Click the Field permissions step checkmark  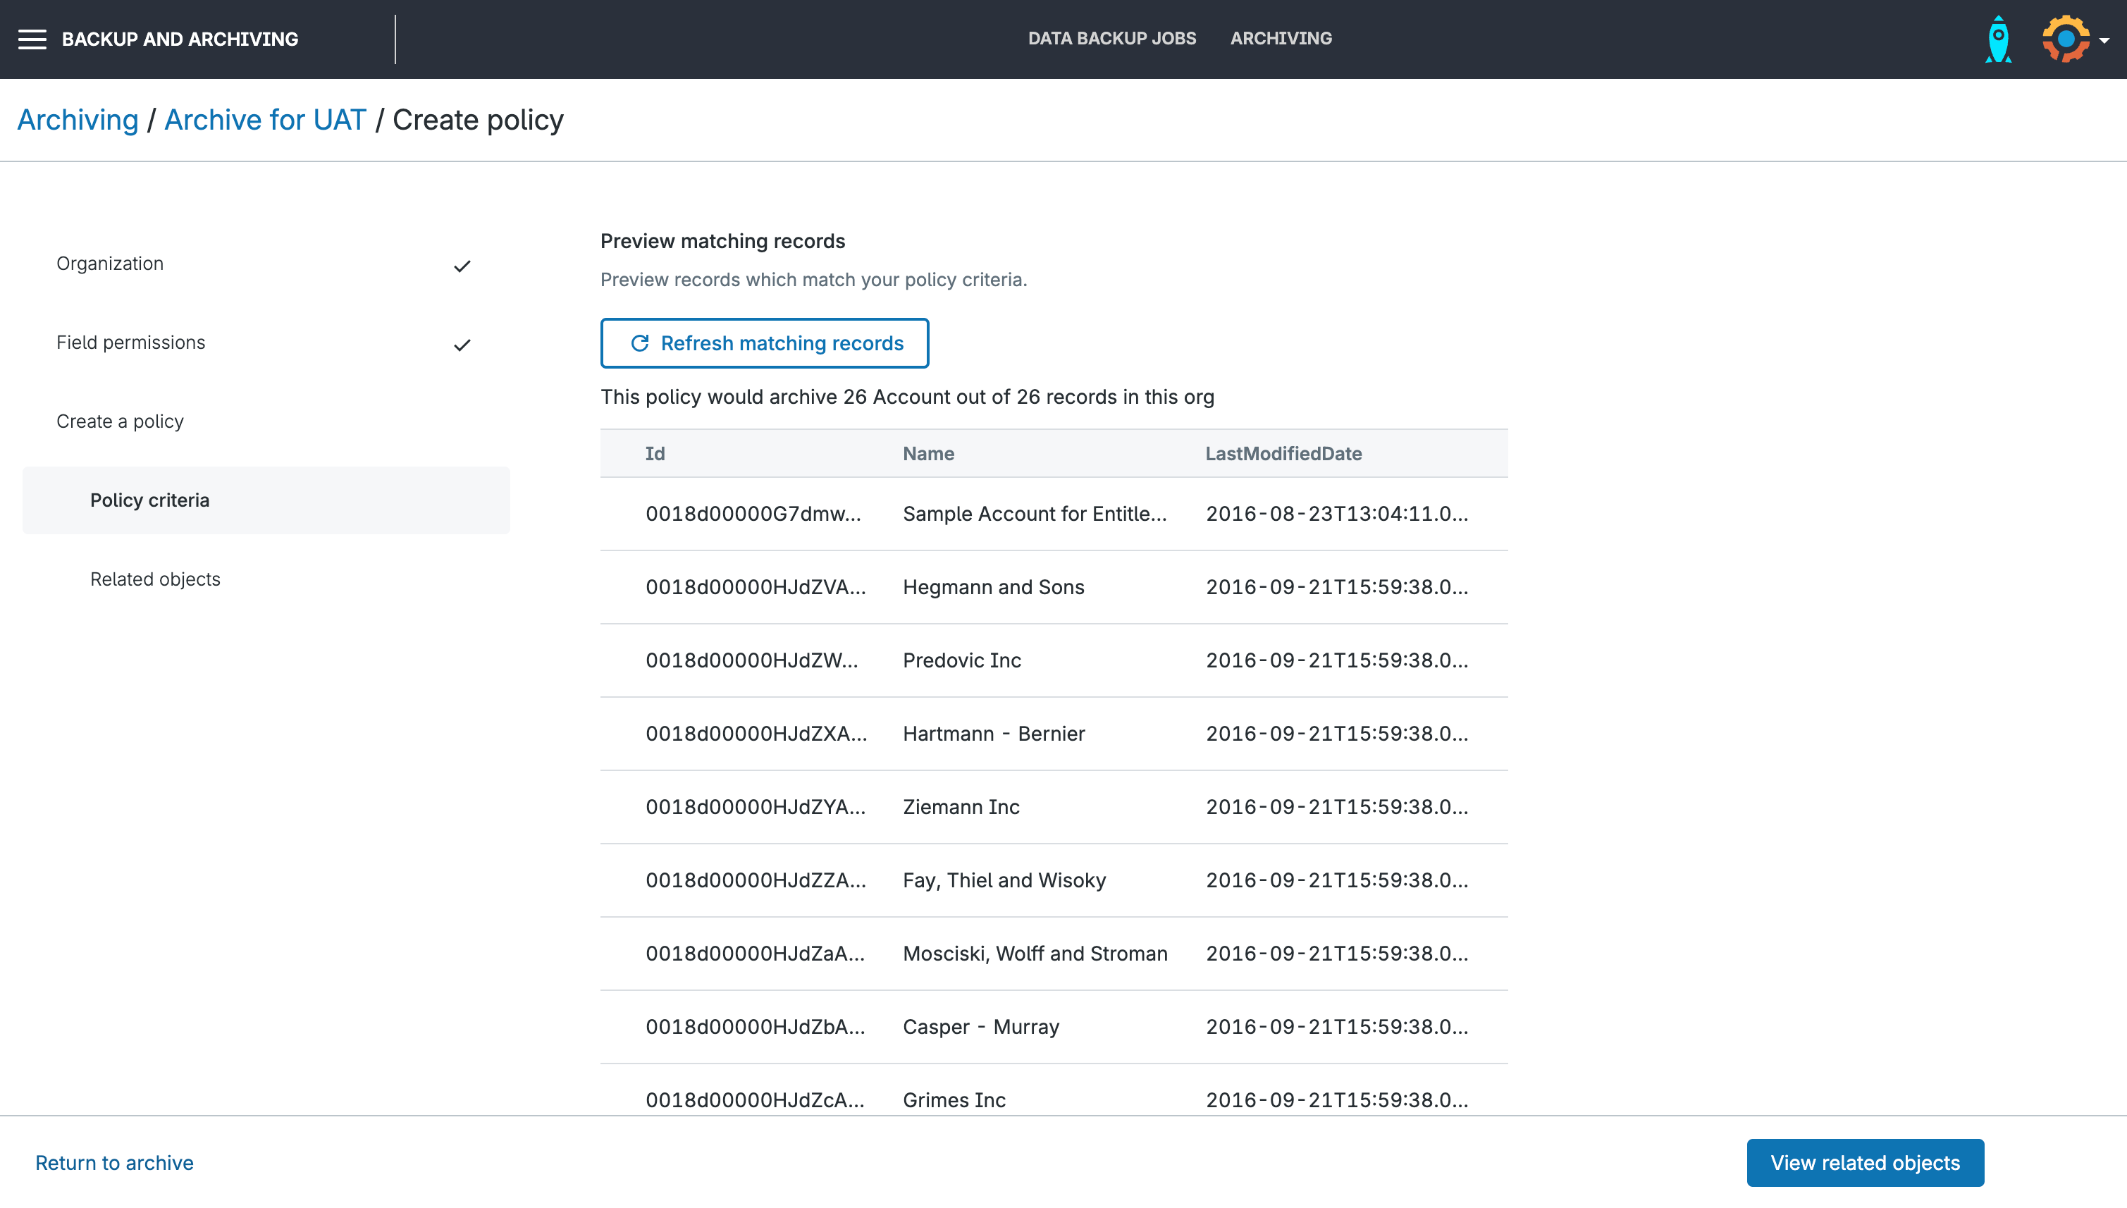tap(462, 345)
